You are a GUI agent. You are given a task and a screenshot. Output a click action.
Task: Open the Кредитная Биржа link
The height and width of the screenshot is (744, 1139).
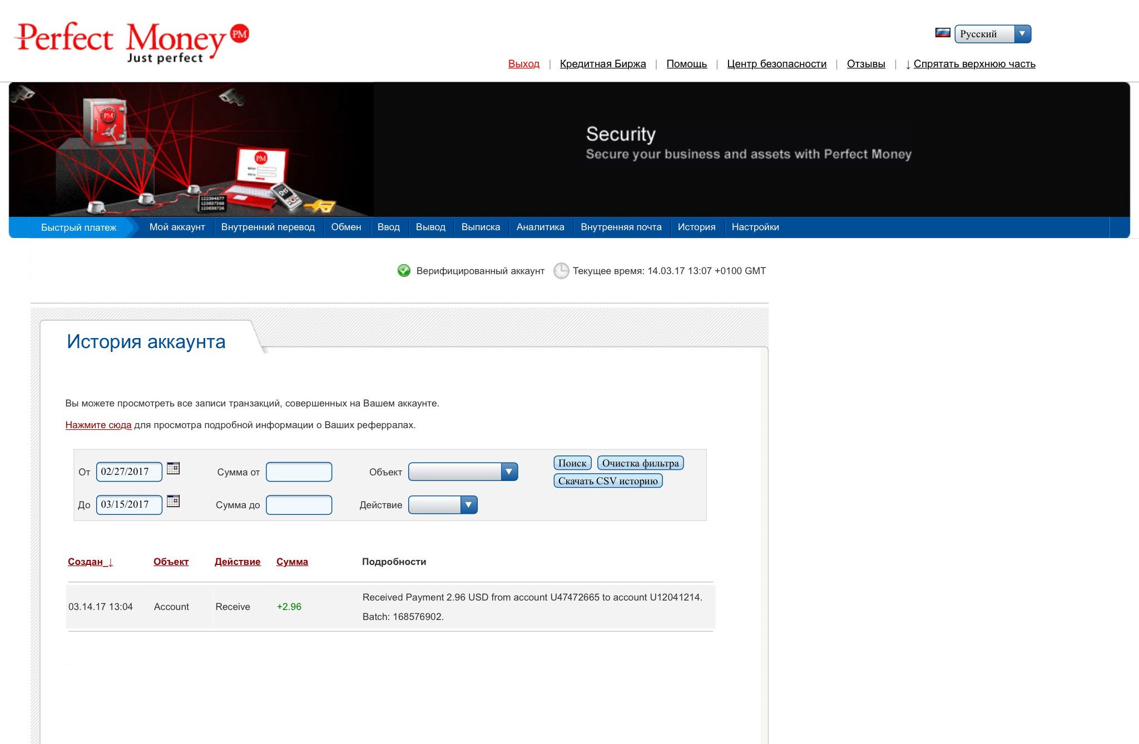603,64
